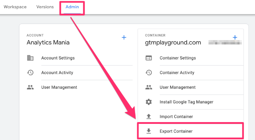
Task: View Container Activity
Action: point(177,73)
